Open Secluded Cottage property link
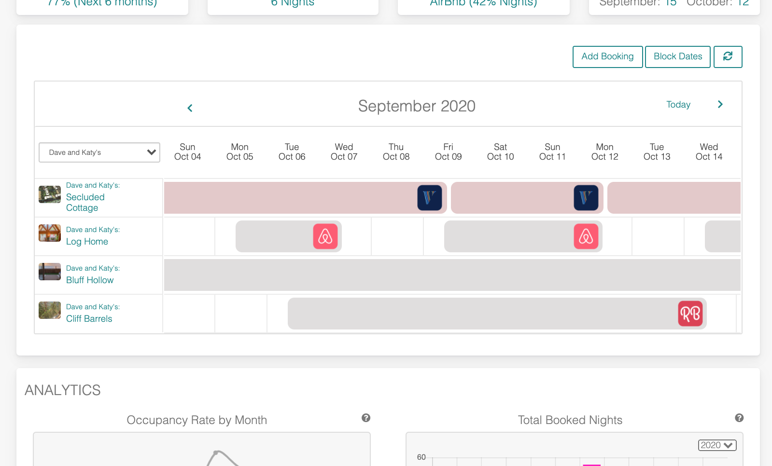 point(85,202)
